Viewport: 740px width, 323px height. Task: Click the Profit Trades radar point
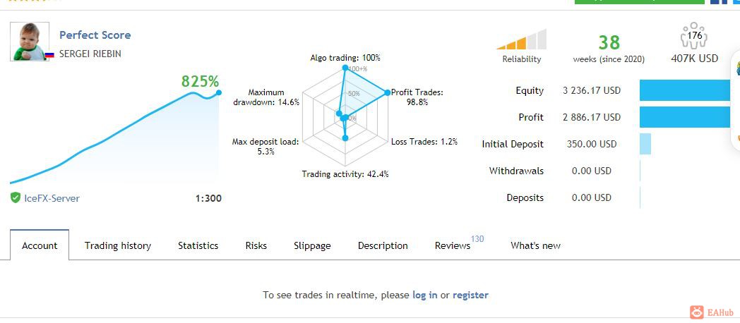point(388,92)
